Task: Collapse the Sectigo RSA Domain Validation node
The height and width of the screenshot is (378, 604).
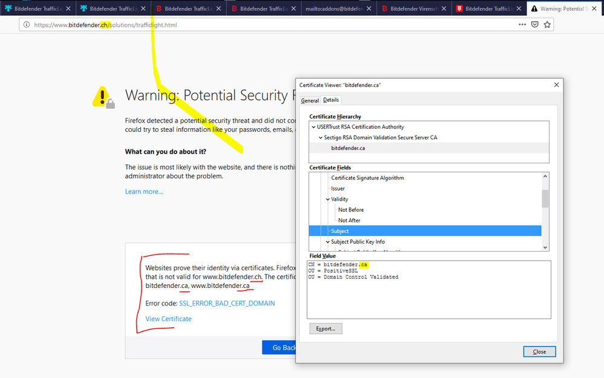Action: pos(320,137)
